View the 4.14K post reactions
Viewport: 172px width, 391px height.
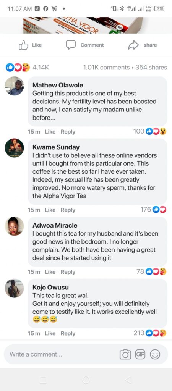[28, 67]
